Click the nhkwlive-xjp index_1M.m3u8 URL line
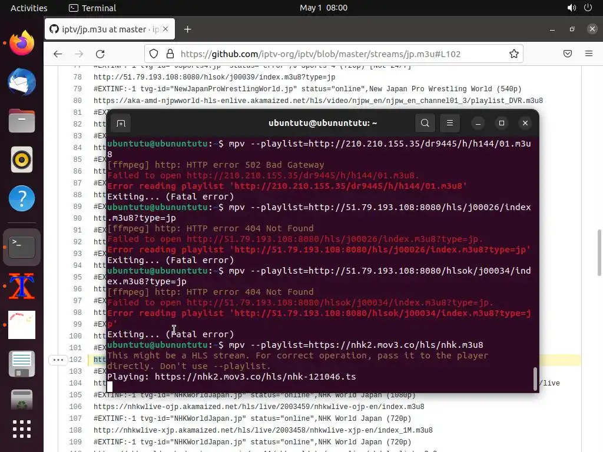The height and width of the screenshot is (452, 603). [263, 430]
